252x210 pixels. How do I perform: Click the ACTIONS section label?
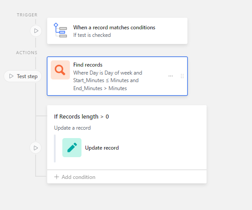[x=27, y=52]
